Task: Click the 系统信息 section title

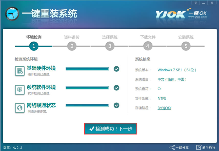Action: pyautogui.click(x=143, y=59)
